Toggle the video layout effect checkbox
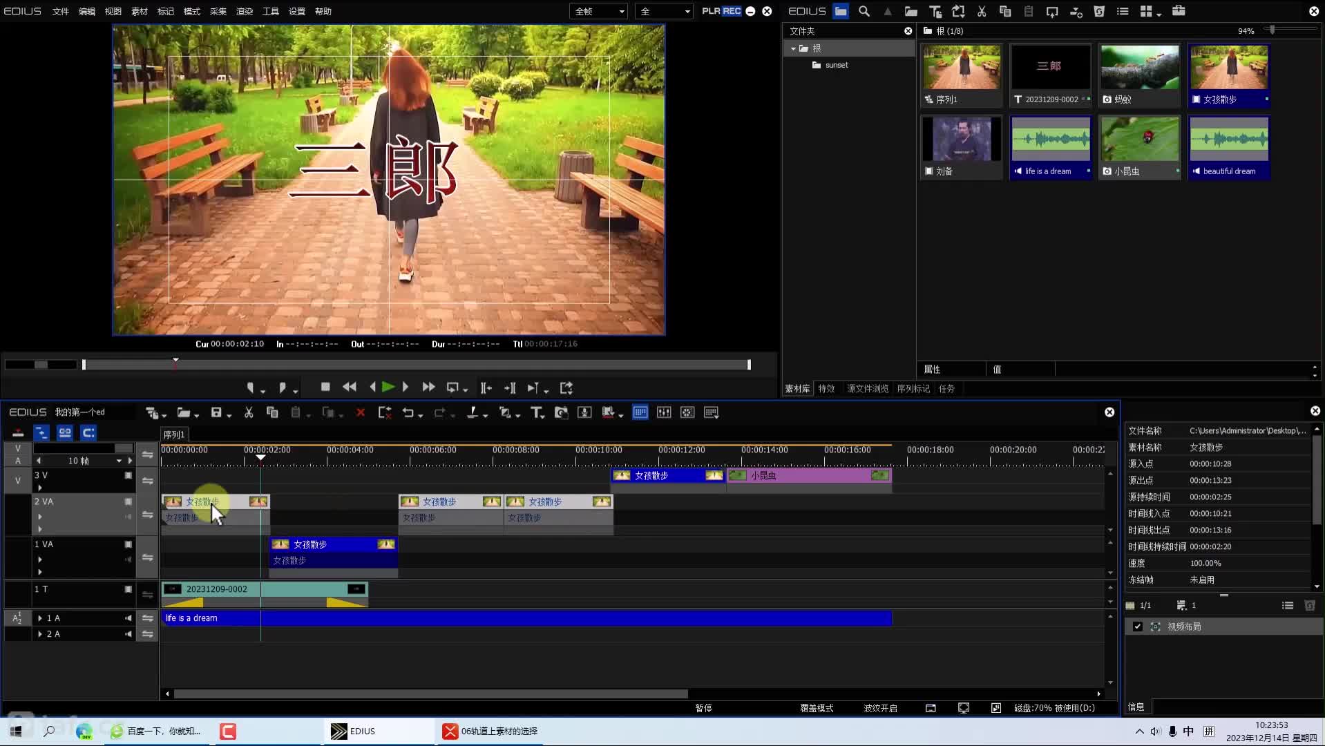 pyautogui.click(x=1137, y=627)
